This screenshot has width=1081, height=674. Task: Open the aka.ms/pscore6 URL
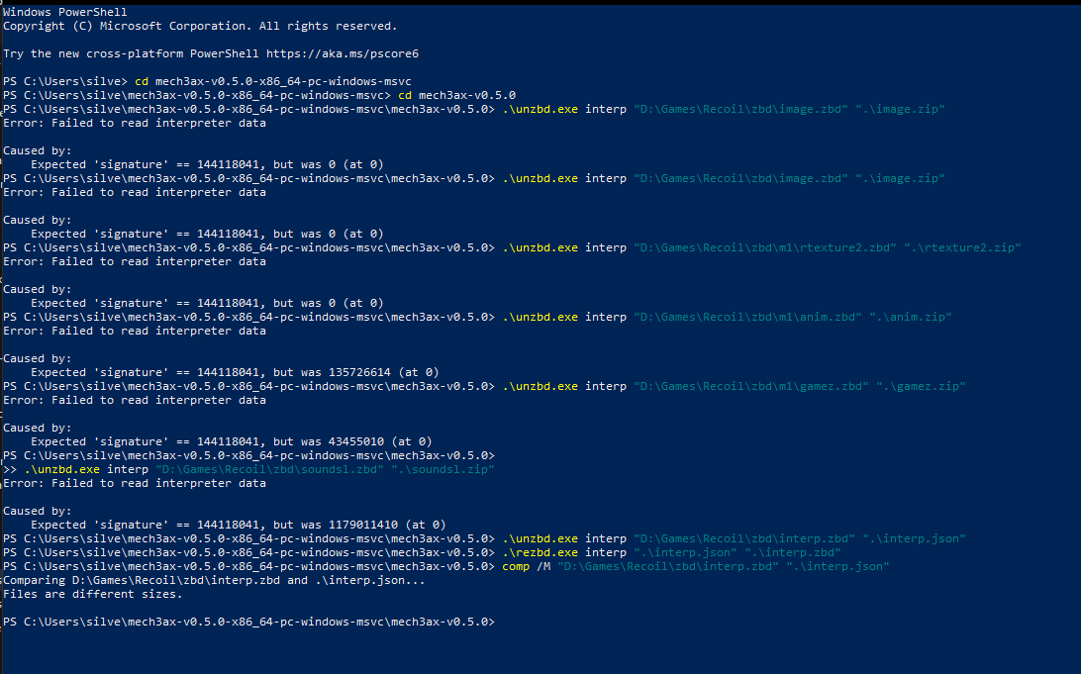point(342,53)
